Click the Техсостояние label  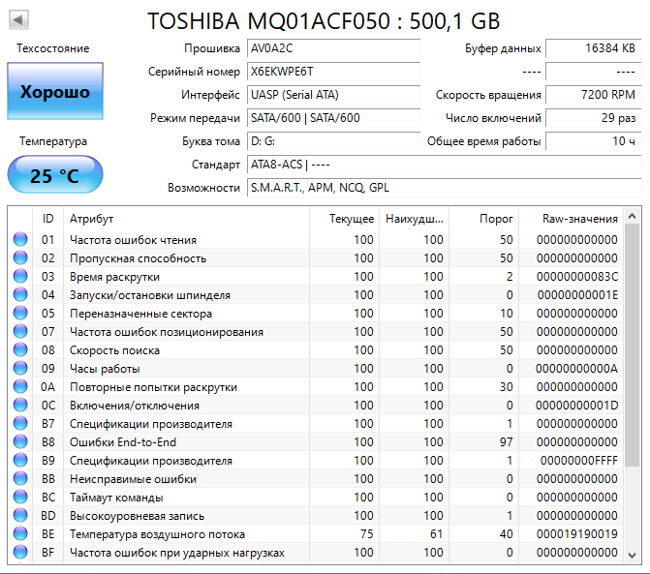(x=53, y=48)
